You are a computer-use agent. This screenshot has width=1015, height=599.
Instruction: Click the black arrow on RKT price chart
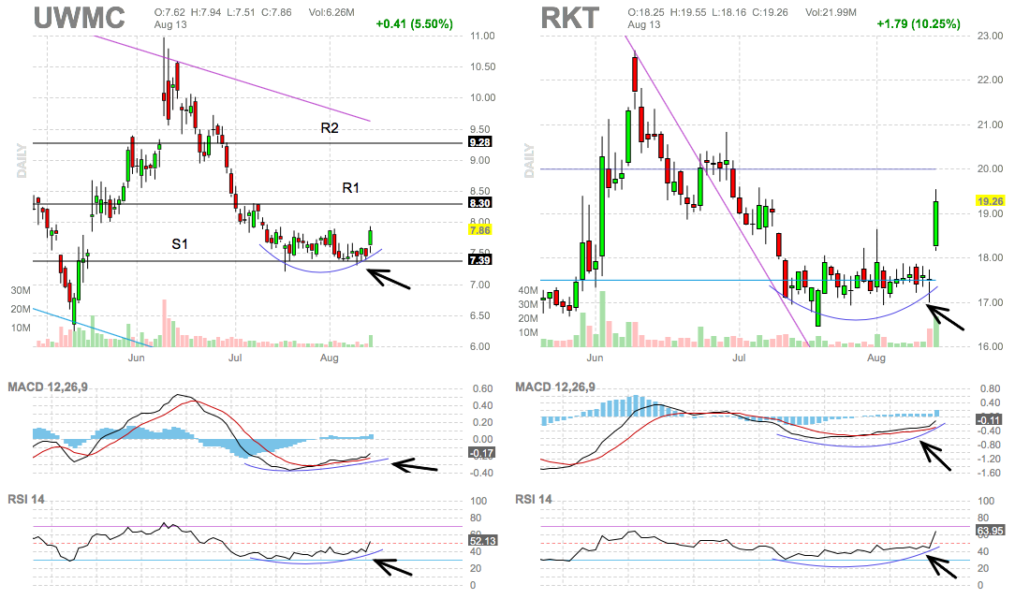click(x=946, y=314)
